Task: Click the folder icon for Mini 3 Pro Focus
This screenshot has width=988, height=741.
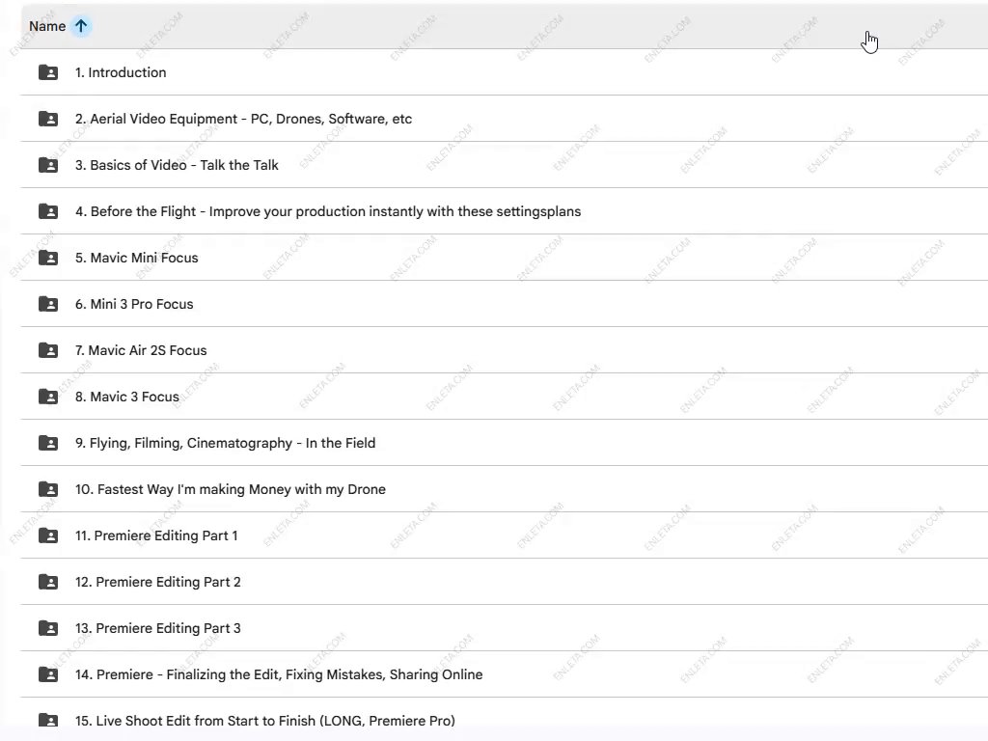Action: tap(48, 304)
